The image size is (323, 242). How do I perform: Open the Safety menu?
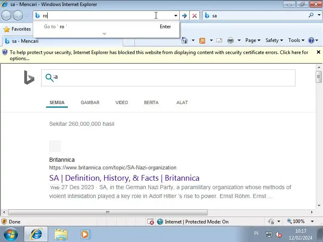(274, 40)
